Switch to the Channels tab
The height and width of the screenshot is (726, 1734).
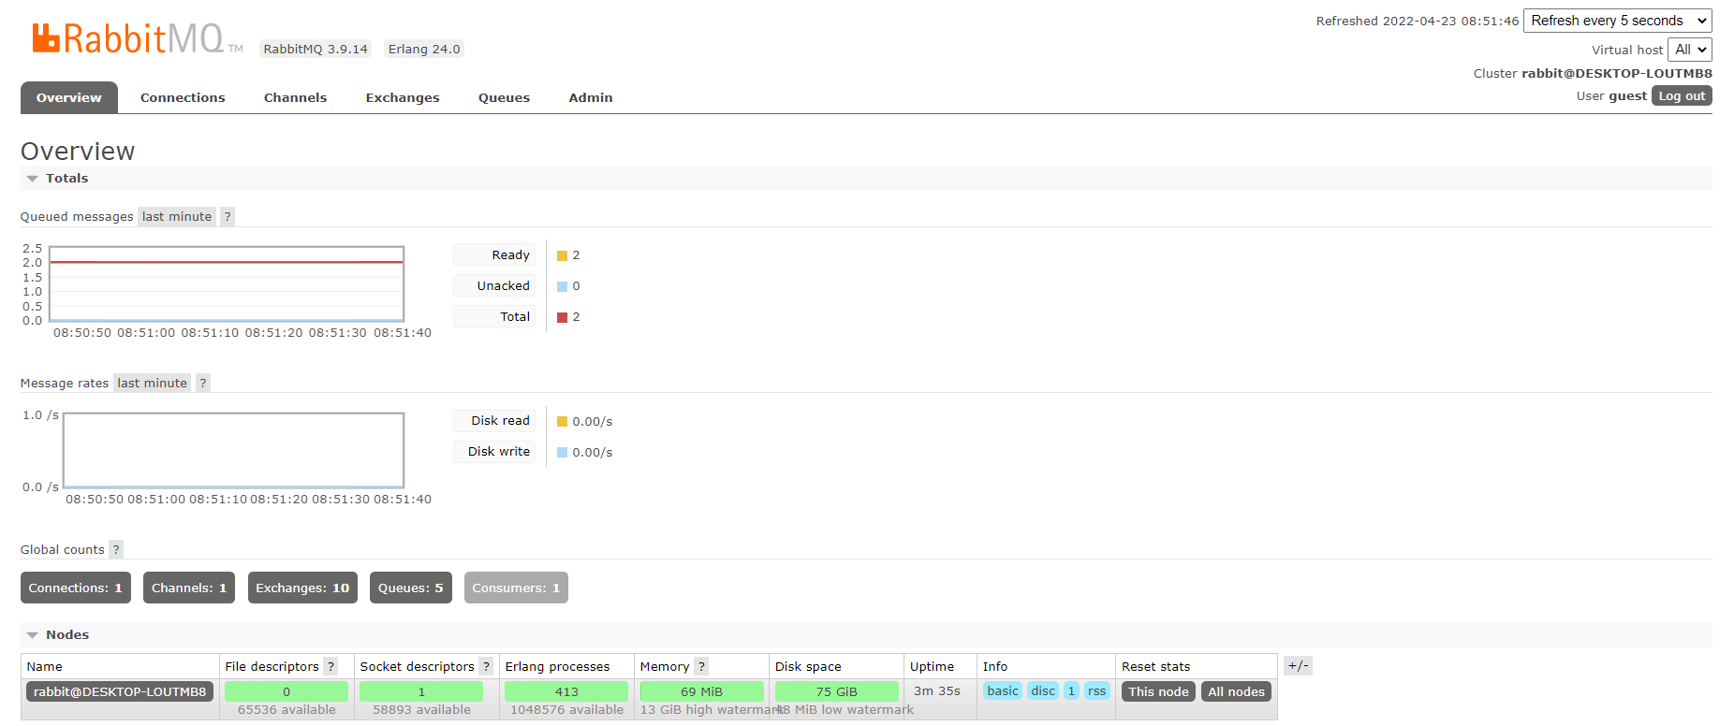tap(295, 97)
